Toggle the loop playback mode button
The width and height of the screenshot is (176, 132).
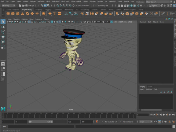(x=155, y=122)
